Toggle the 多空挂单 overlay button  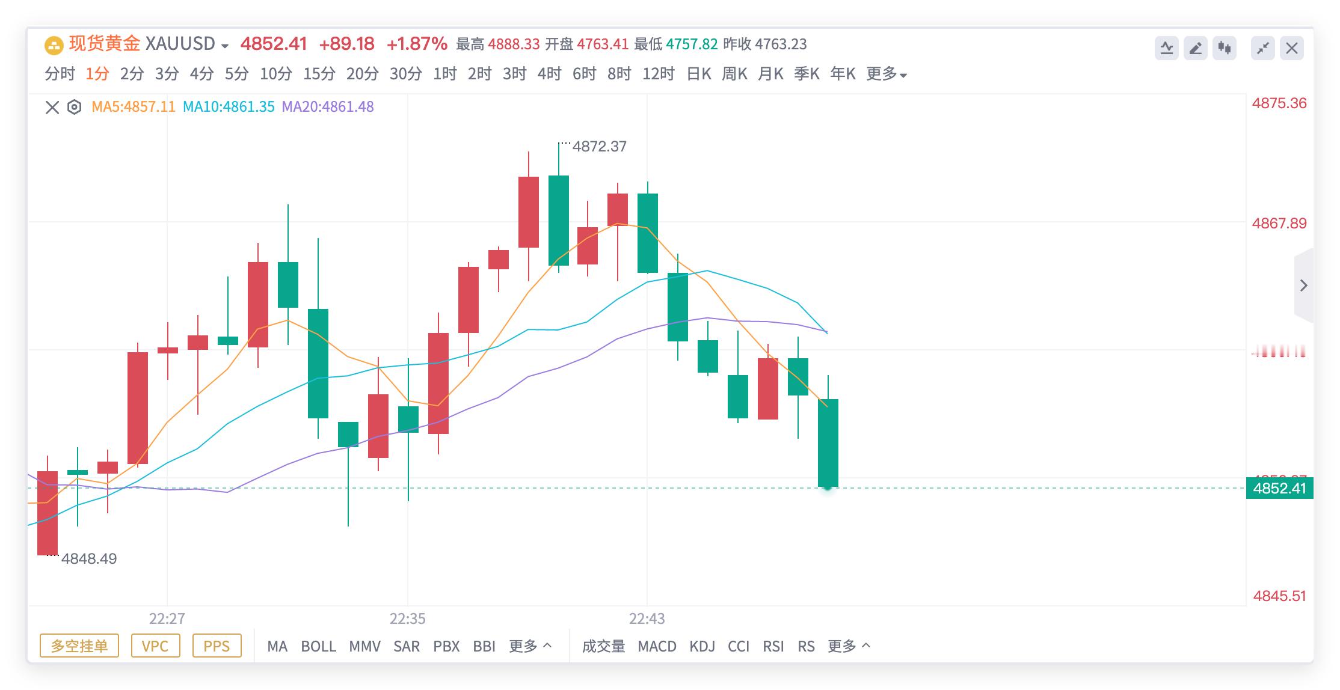click(79, 646)
